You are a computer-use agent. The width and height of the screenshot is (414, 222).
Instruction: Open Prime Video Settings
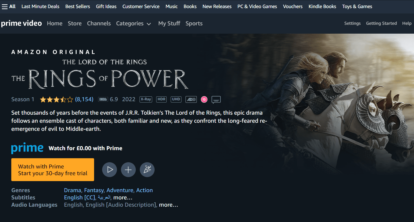click(x=352, y=23)
